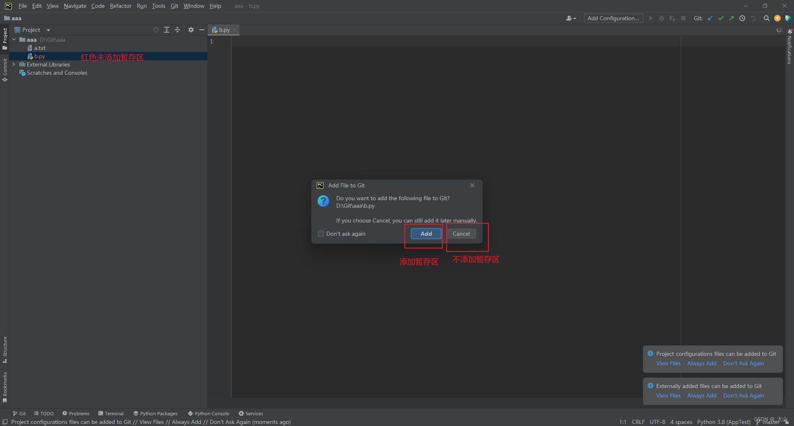Open the Navigate menu
Viewport: 794px width, 426px height.
click(75, 6)
